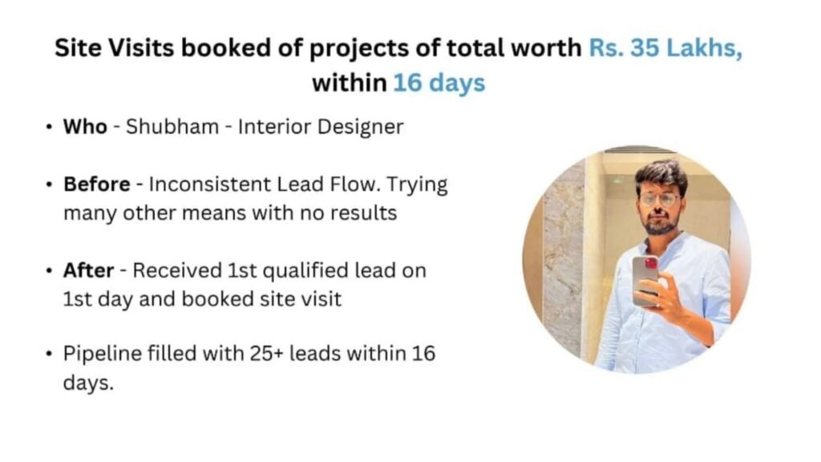Click the "Received 1st qualified lead on" text
This screenshot has height=462, width=821.
[279, 270]
